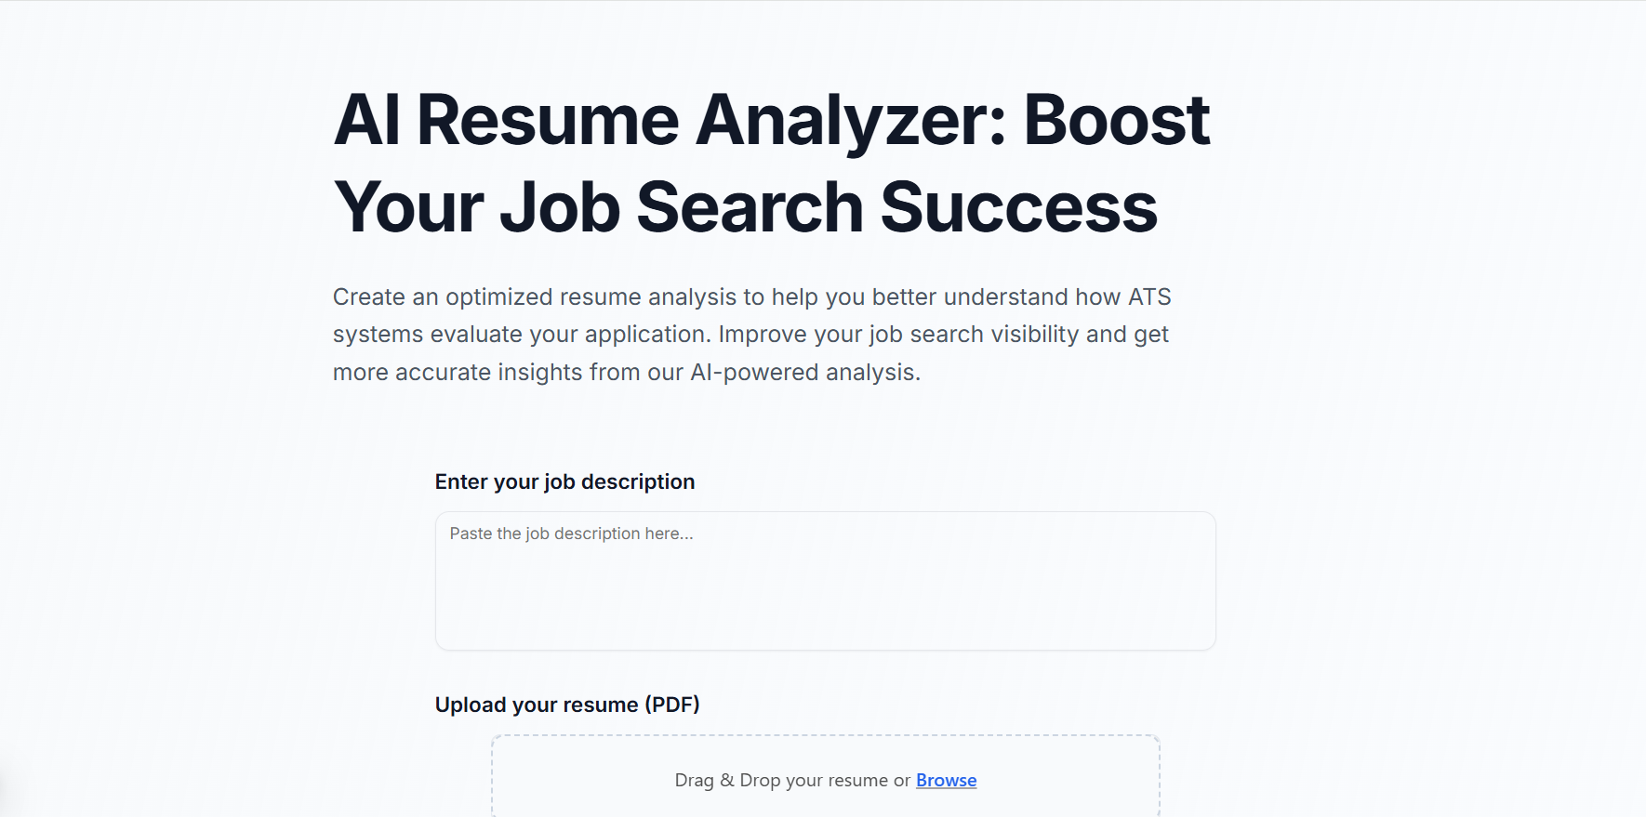Click the 'Boost Your Job Search Success' subtitle

point(745,205)
